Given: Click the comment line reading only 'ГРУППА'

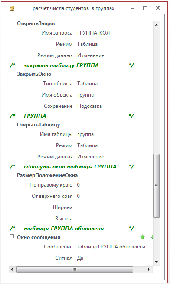Looking at the screenshot, I should click(35, 116).
